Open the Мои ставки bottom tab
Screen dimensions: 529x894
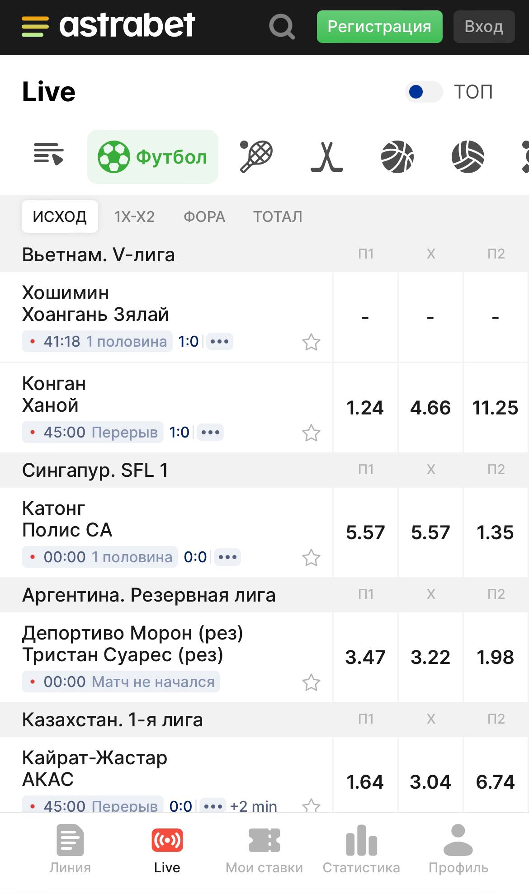click(264, 849)
